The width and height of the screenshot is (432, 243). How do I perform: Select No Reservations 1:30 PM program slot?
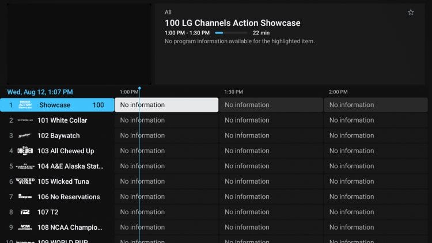(x=271, y=197)
